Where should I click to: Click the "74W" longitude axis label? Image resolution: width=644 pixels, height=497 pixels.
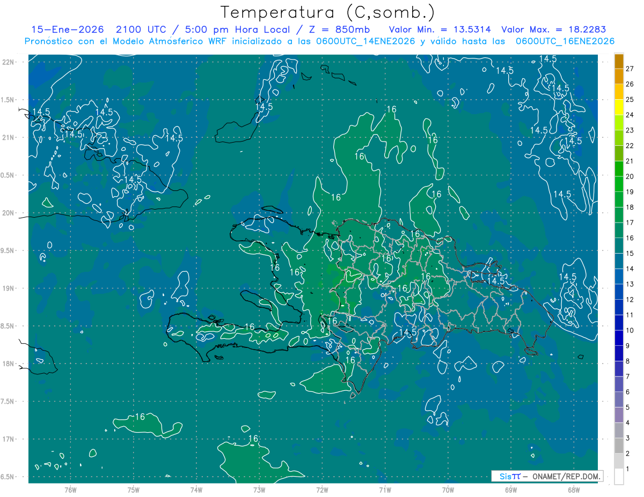tap(196, 490)
